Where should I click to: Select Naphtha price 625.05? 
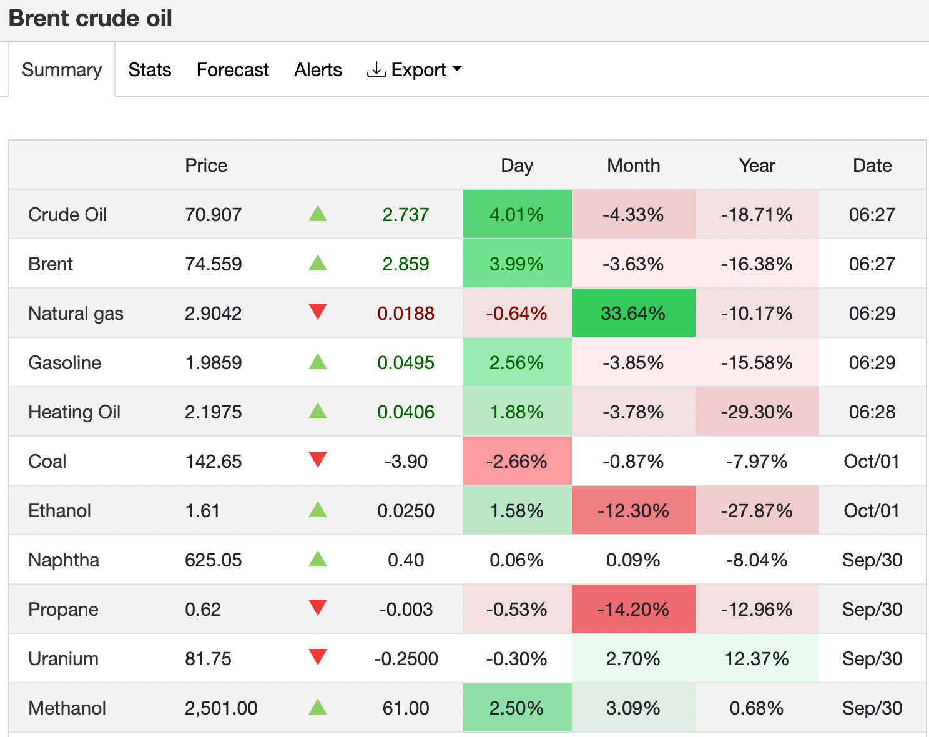pos(214,560)
